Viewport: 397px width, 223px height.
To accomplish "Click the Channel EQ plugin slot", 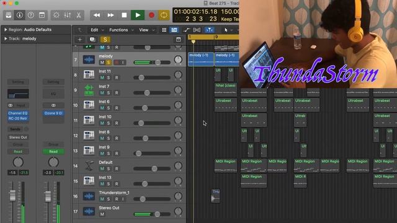I will 18,113.
